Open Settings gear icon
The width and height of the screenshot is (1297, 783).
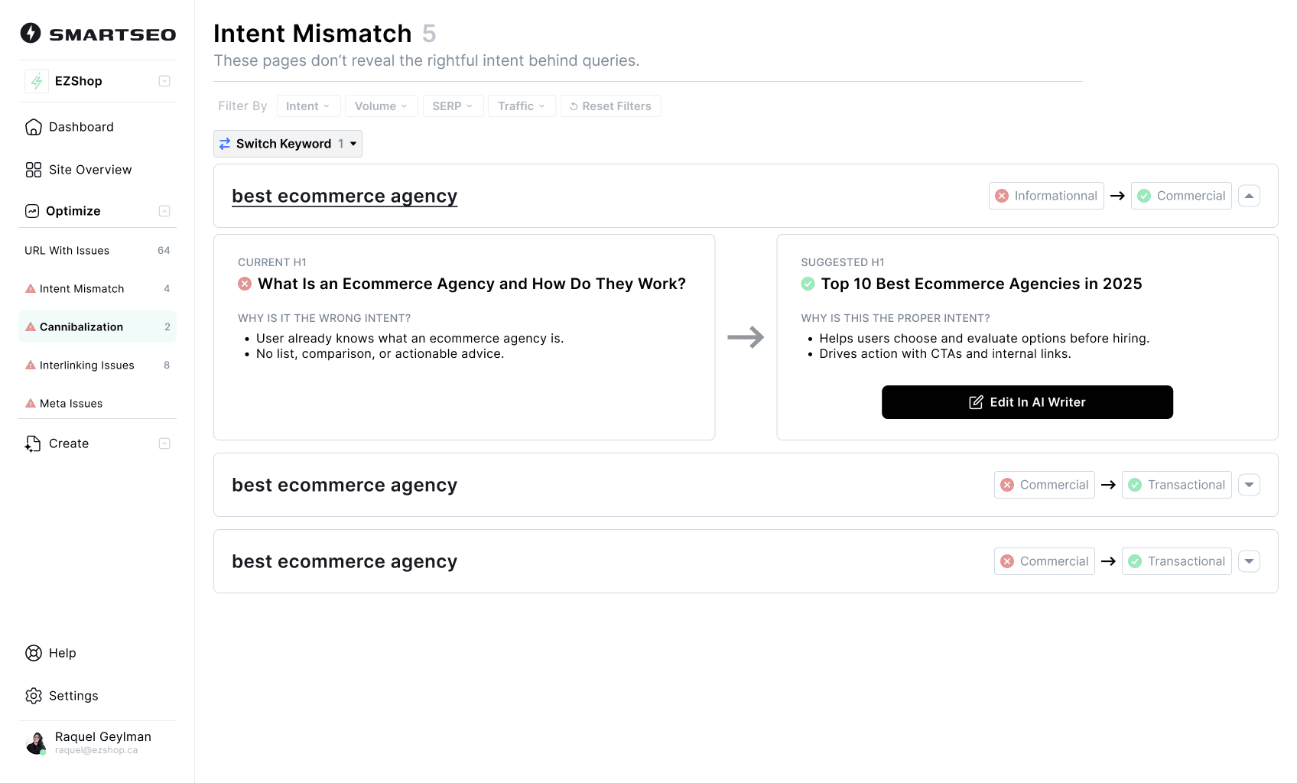coord(34,696)
